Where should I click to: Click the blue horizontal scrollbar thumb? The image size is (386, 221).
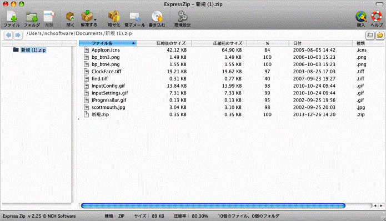pos(213,205)
